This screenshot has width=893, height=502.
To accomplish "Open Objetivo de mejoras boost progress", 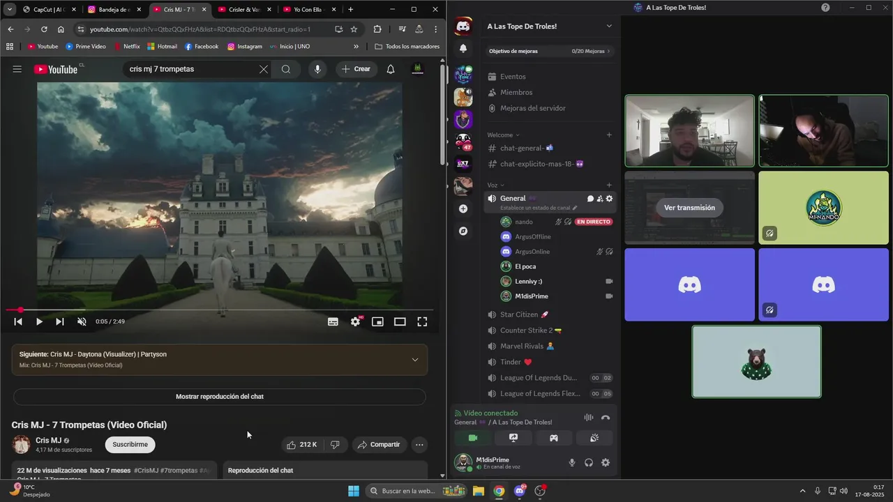I will 550,51.
